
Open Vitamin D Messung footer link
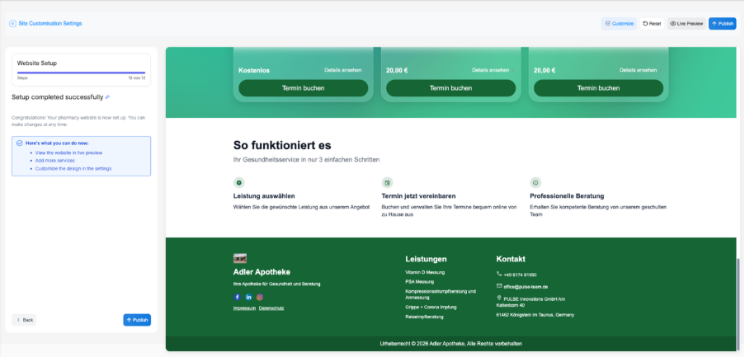click(x=425, y=273)
